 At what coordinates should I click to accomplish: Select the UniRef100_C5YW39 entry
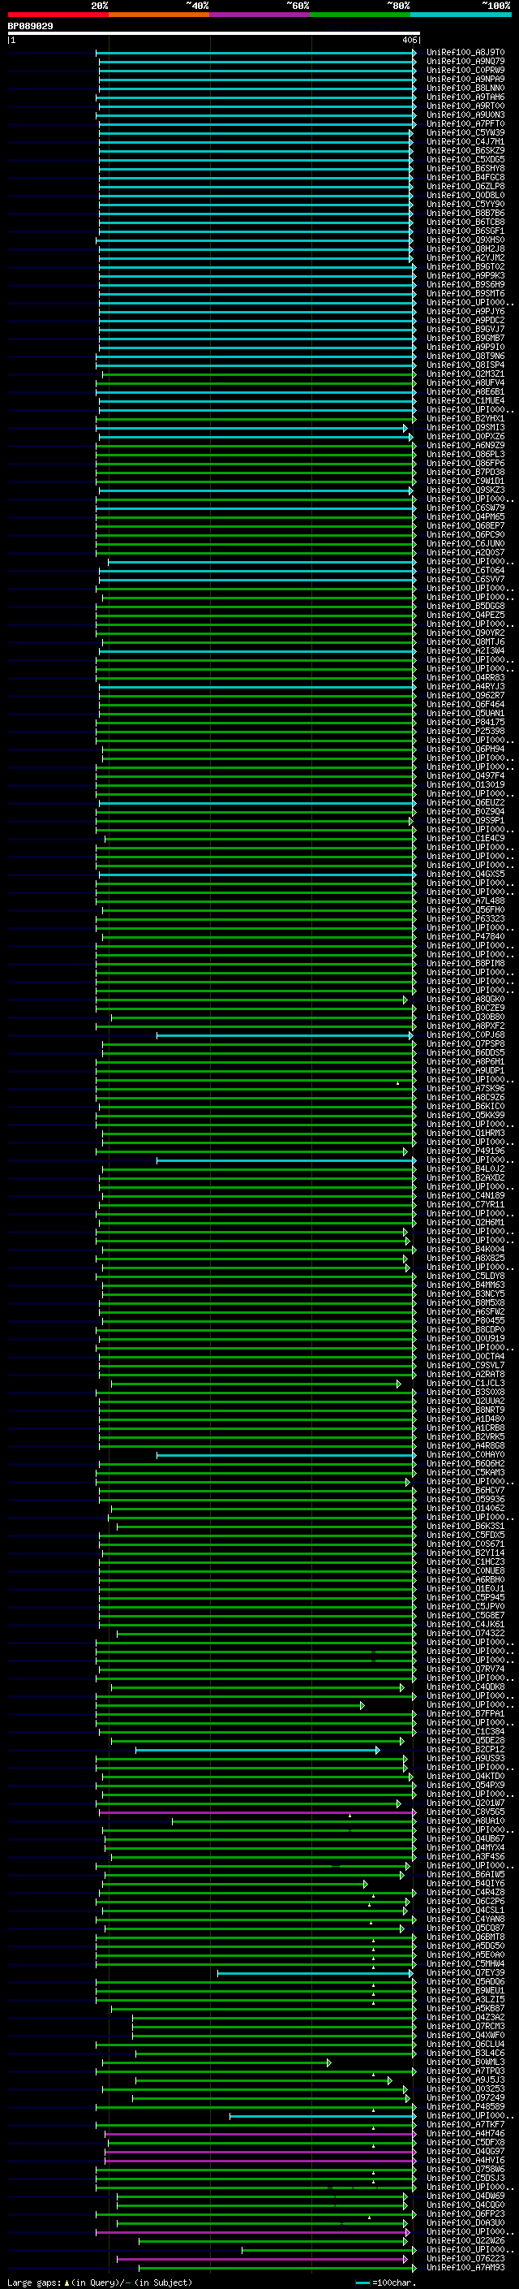(465, 132)
